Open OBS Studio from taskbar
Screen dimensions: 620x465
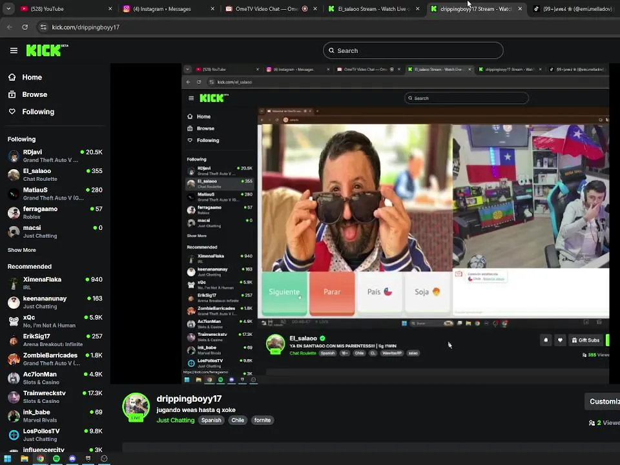point(104,459)
